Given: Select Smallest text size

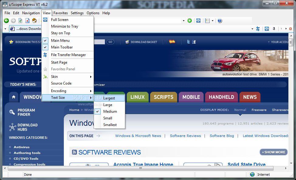Looking at the screenshot, I should 109,125.
